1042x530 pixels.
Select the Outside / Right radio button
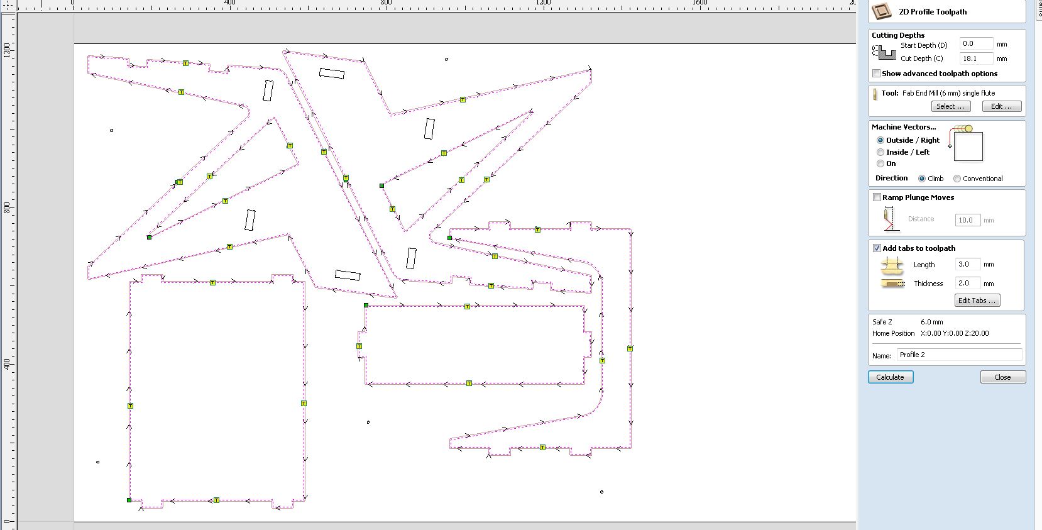pyautogui.click(x=880, y=140)
